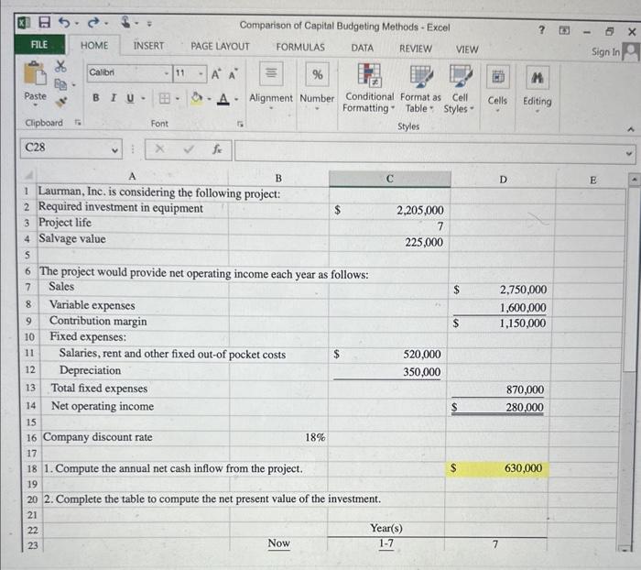This screenshot has width=641, height=570.
Task: Click the Cut scissors icon
Action: (x=60, y=65)
